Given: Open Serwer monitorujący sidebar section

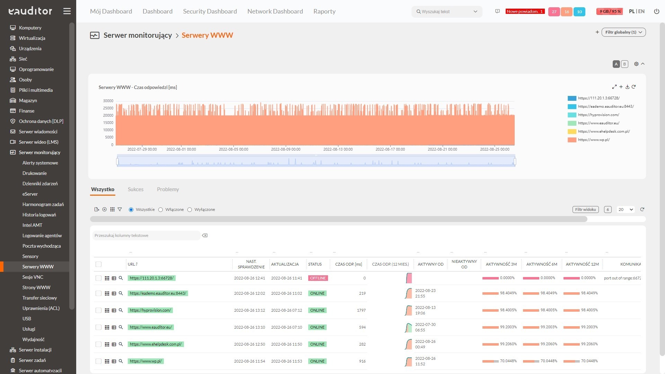Looking at the screenshot, I should [39, 152].
